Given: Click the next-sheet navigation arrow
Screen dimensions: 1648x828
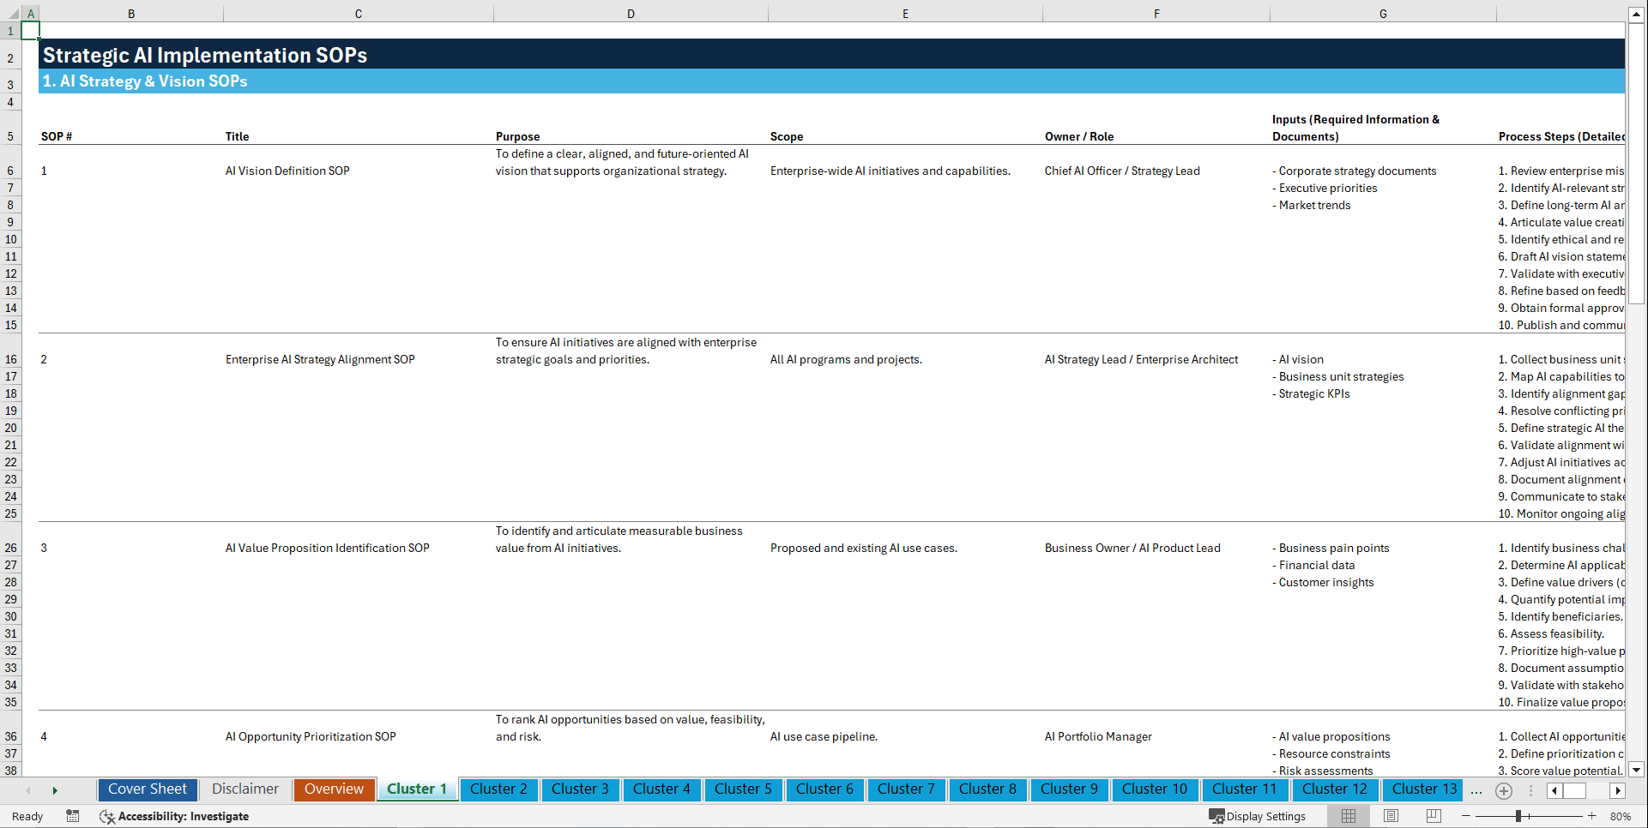Looking at the screenshot, I should [x=55, y=789].
